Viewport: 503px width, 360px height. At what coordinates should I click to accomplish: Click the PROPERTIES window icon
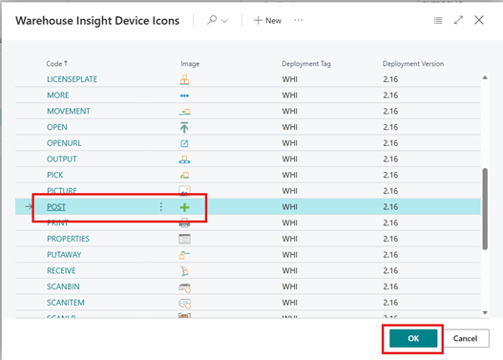tap(184, 239)
